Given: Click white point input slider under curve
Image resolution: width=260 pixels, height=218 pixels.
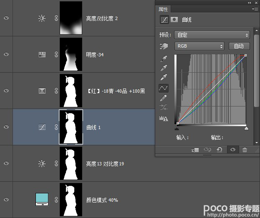Looking at the screenshot, I should click(x=246, y=128).
